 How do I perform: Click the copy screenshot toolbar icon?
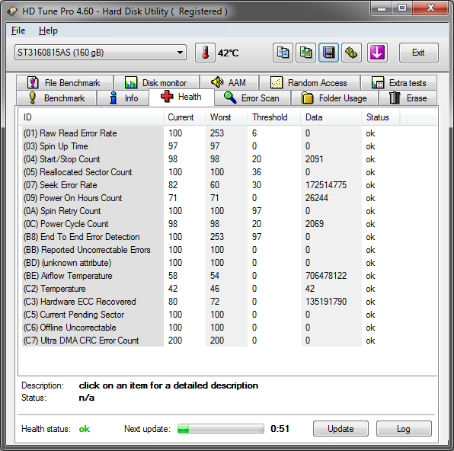[305, 53]
